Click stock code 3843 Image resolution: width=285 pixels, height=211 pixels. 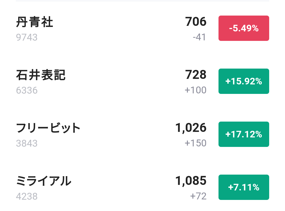click(27, 143)
